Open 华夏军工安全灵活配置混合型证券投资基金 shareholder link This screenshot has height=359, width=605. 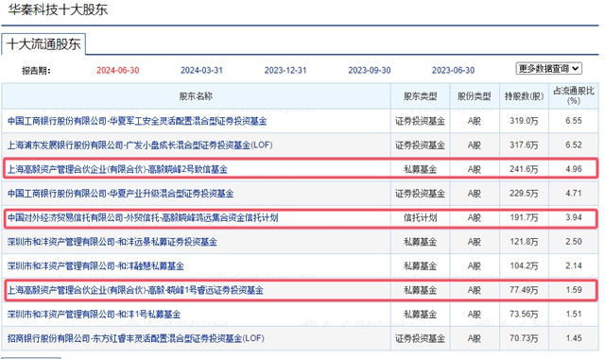[137, 121]
